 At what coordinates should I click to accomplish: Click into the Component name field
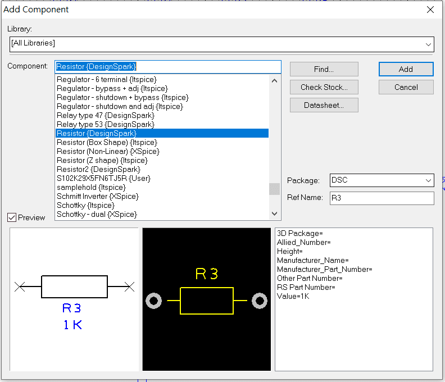tap(168, 67)
